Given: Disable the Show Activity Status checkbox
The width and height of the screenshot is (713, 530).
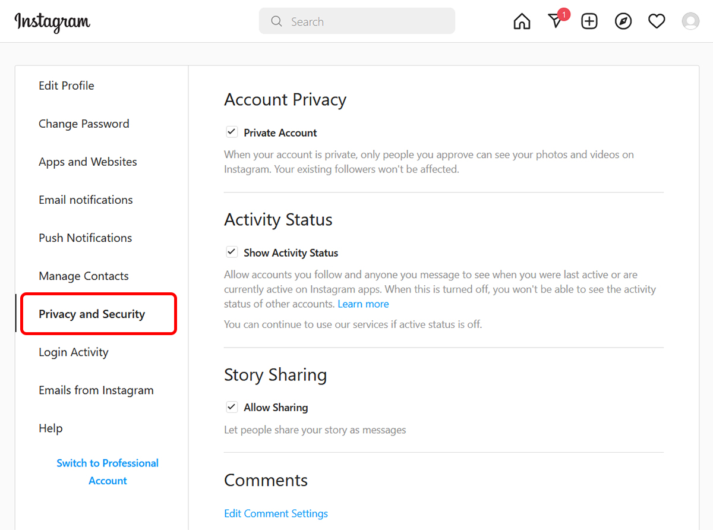Looking at the screenshot, I should pyautogui.click(x=232, y=252).
